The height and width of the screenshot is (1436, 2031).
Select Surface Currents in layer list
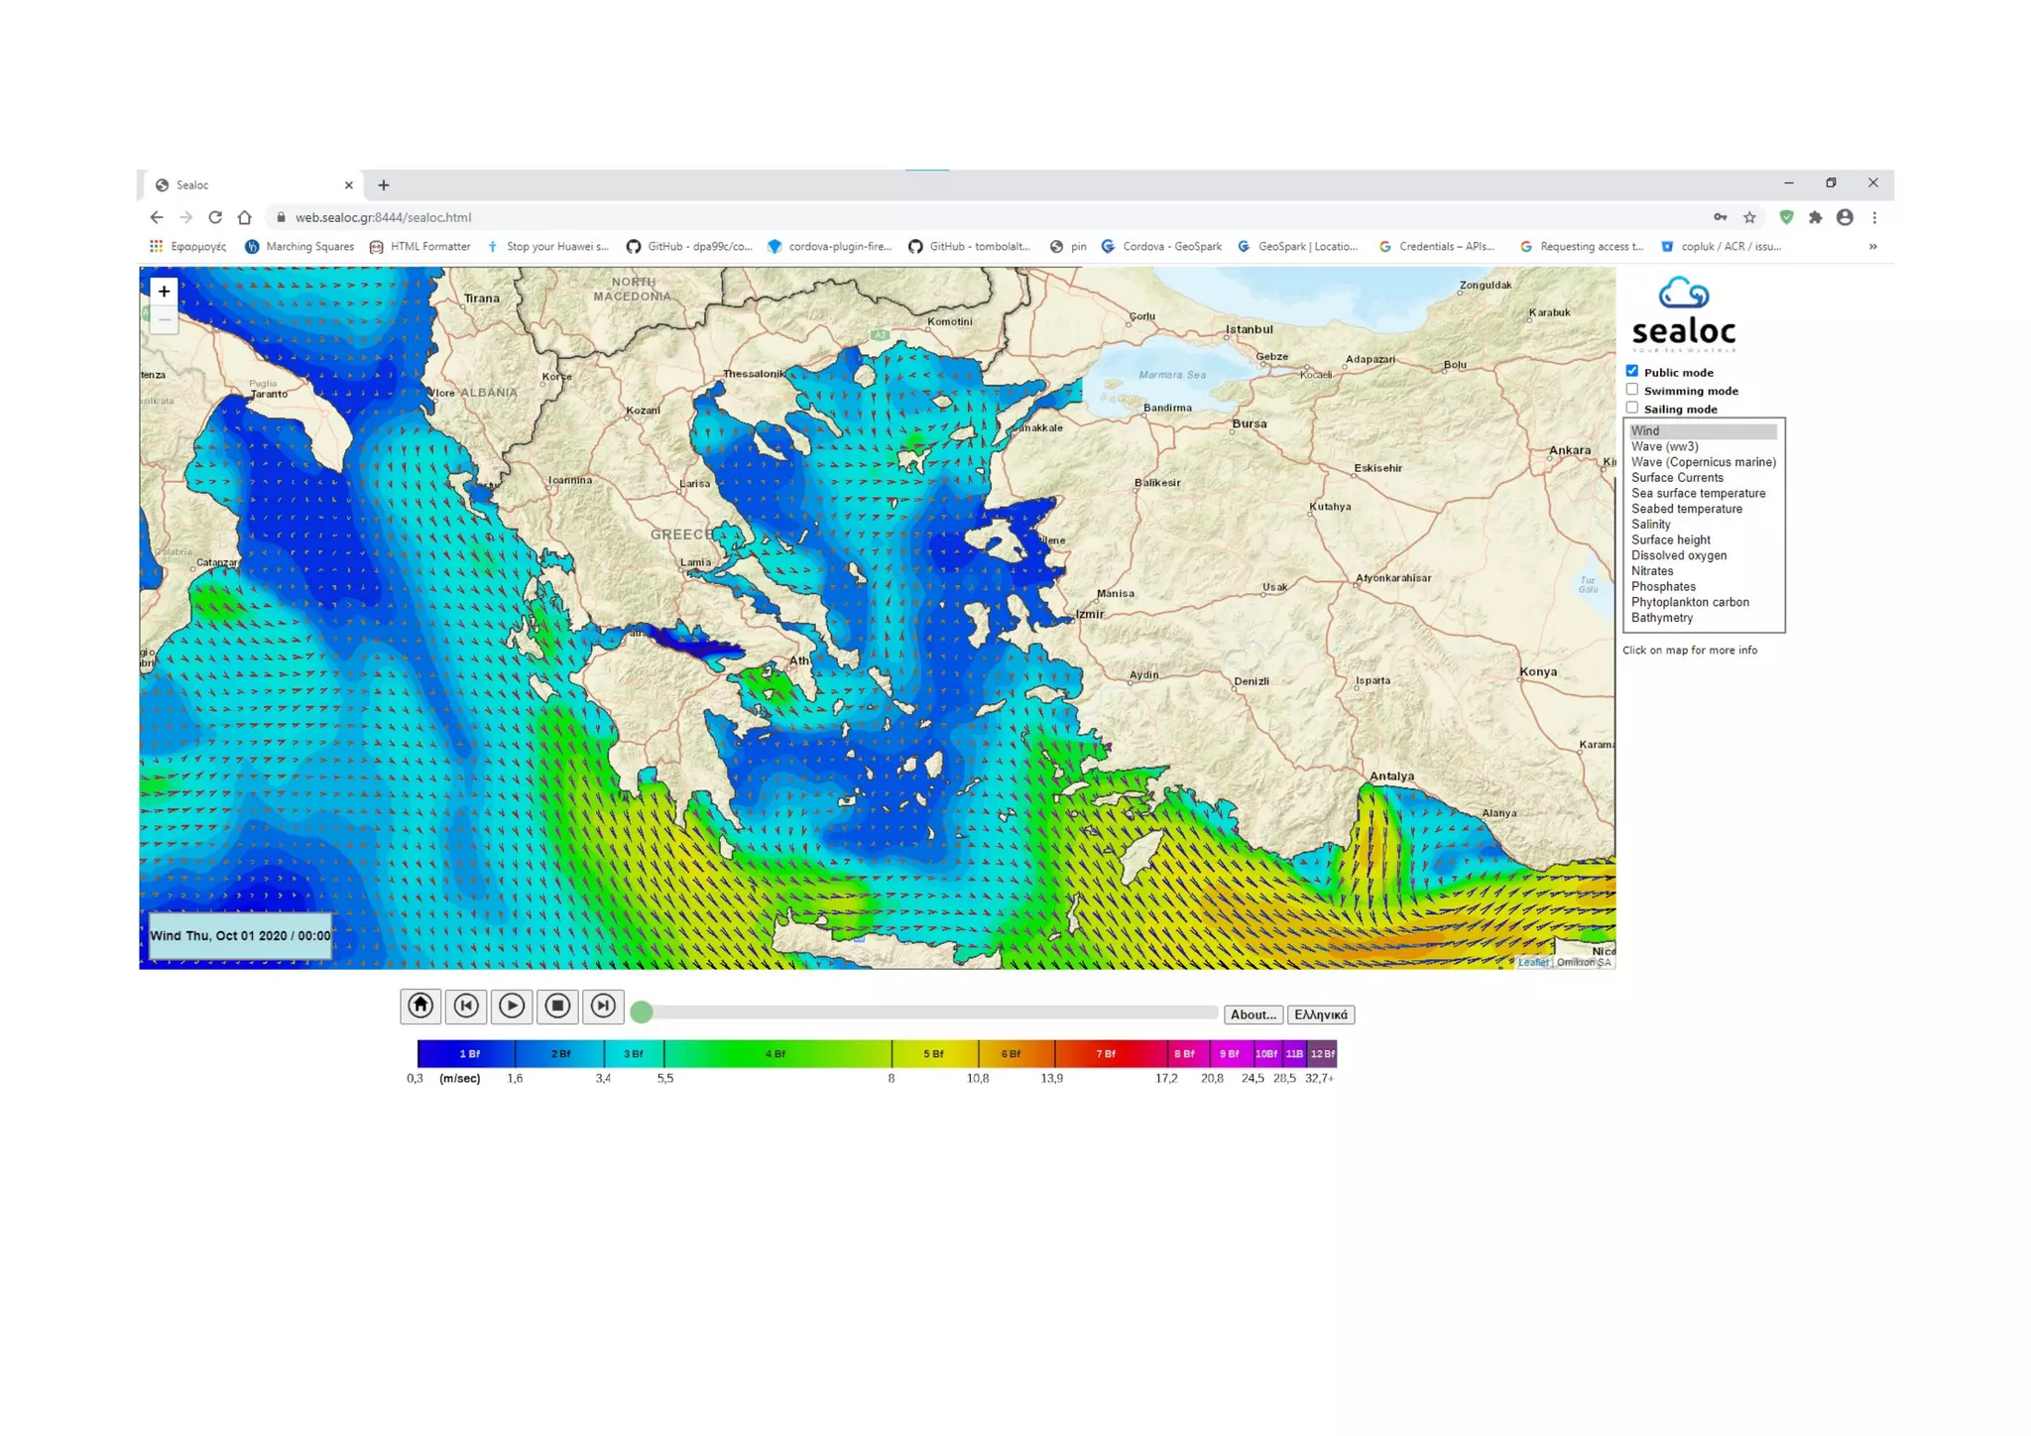(x=1677, y=478)
